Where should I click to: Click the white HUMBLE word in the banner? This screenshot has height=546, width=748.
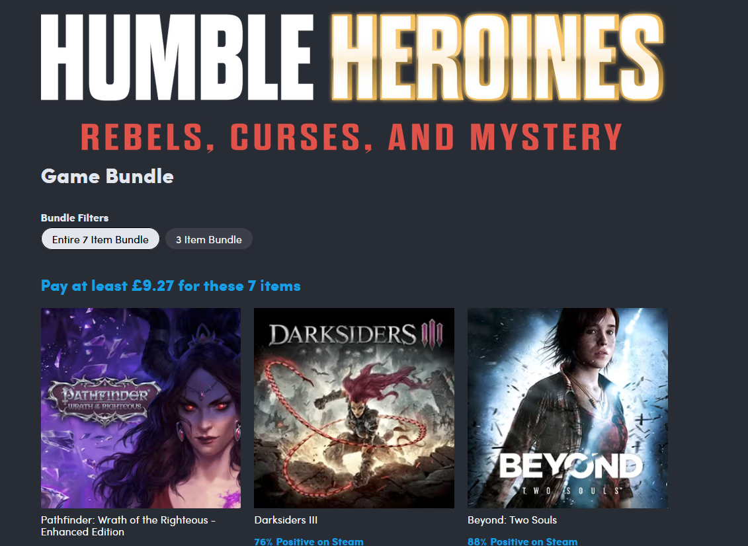pos(177,58)
